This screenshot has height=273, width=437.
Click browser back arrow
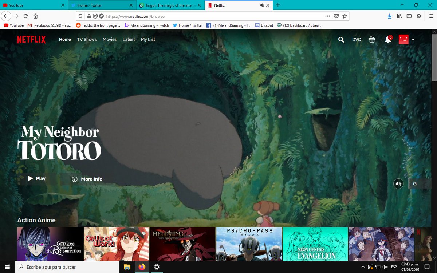(6, 16)
